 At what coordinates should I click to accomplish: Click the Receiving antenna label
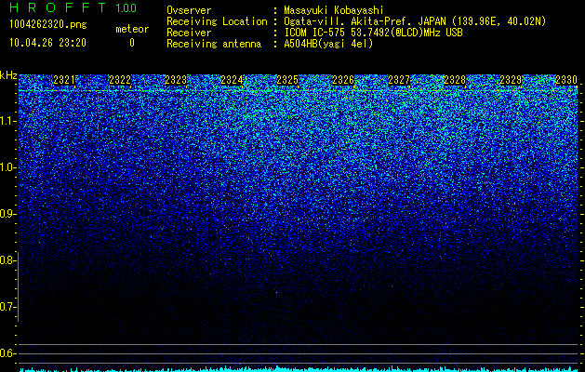[x=214, y=44]
